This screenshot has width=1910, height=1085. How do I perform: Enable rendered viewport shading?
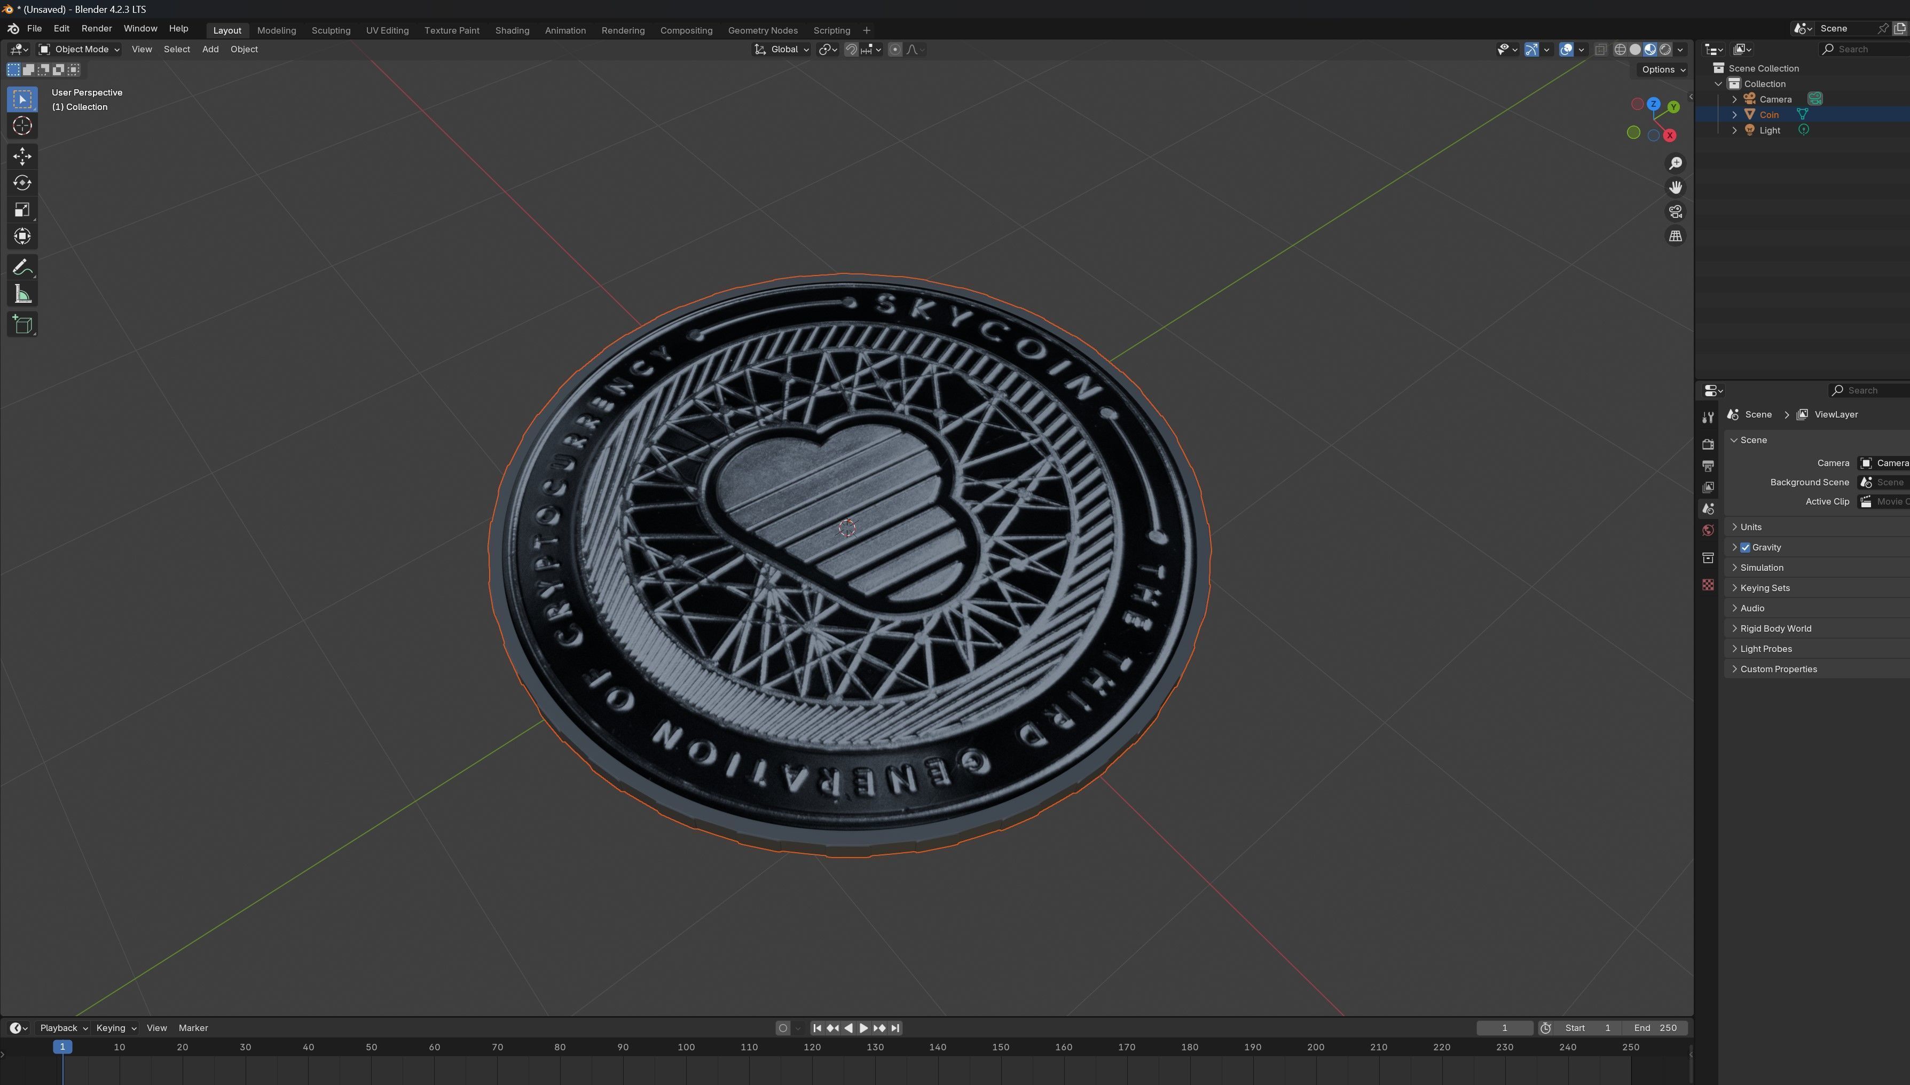tap(1665, 49)
